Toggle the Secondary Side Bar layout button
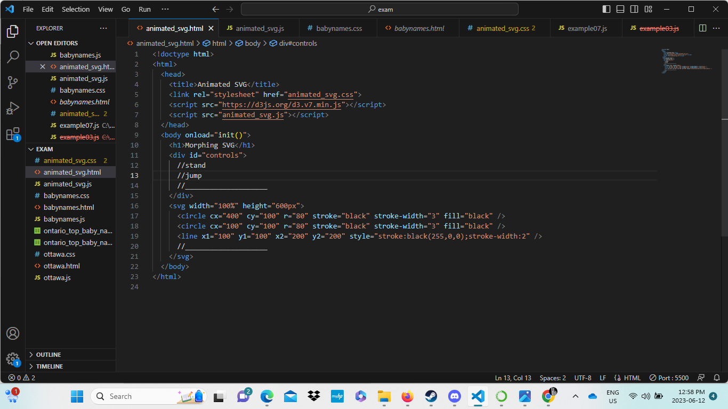 coord(634,9)
